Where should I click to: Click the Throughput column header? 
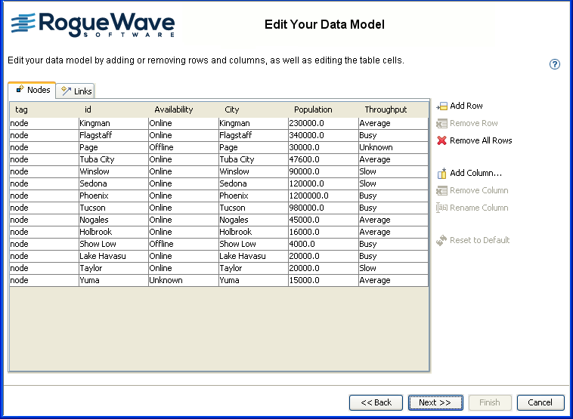tap(386, 110)
